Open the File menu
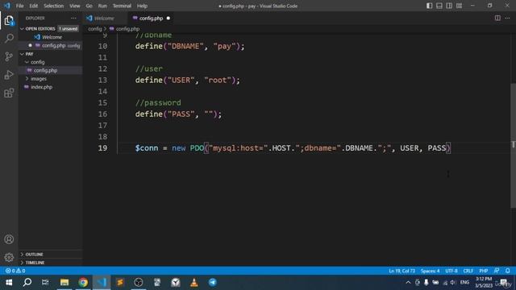This screenshot has height=290, width=516. click(19, 6)
